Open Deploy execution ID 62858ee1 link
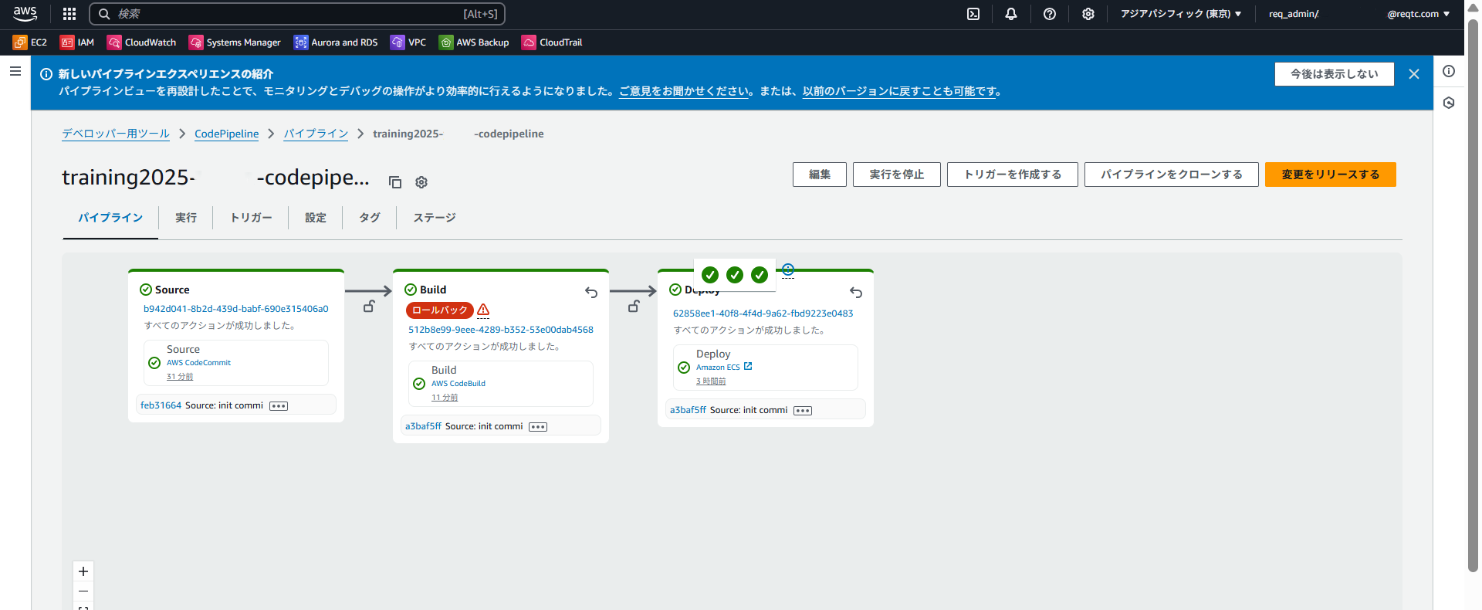Viewport: 1482px width, 610px height. [x=763, y=313]
